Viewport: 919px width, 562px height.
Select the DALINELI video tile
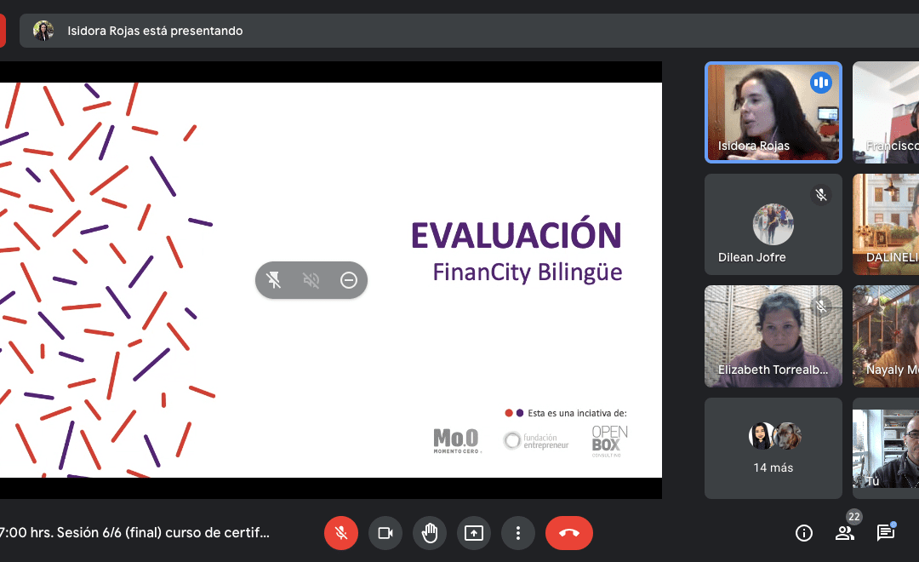pyautogui.click(x=886, y=224)
